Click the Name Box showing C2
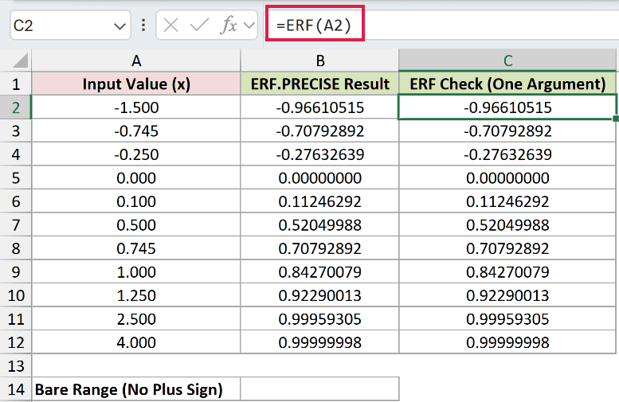 70,25
